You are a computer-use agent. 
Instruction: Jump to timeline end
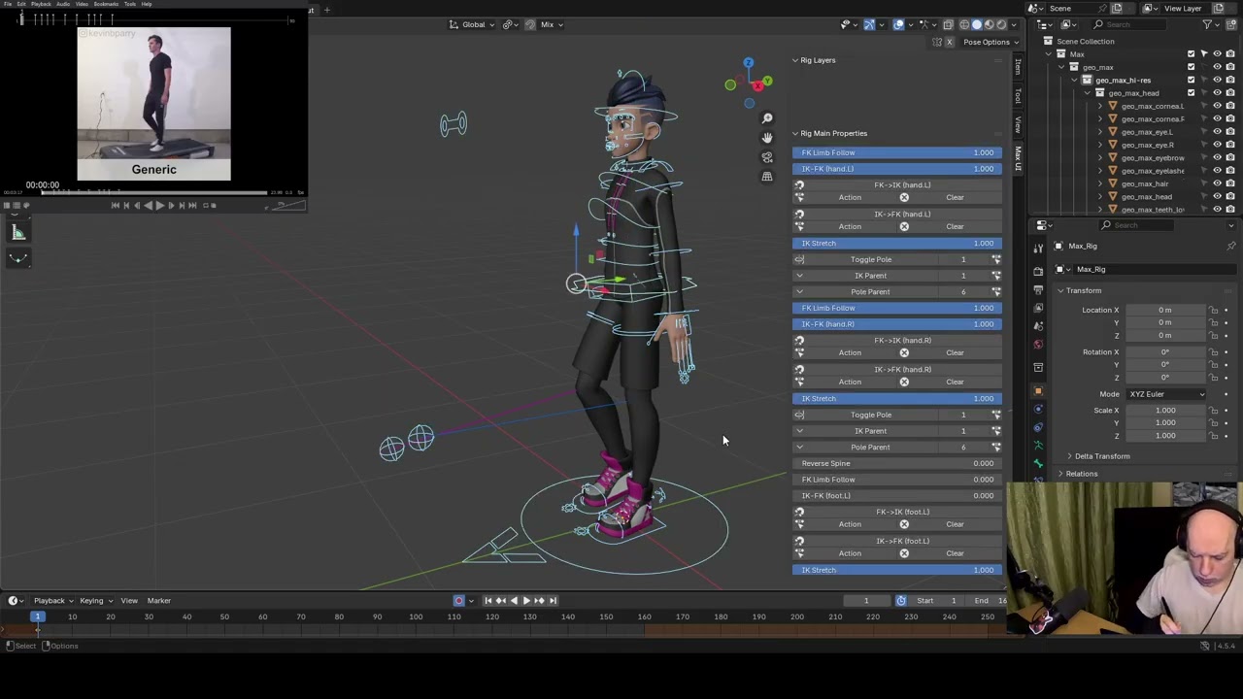(x=553, y=600)
